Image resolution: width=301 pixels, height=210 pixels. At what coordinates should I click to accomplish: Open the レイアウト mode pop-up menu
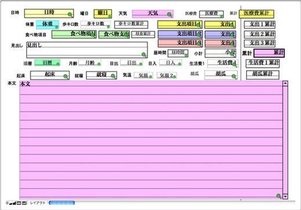[x=38, y=203]
